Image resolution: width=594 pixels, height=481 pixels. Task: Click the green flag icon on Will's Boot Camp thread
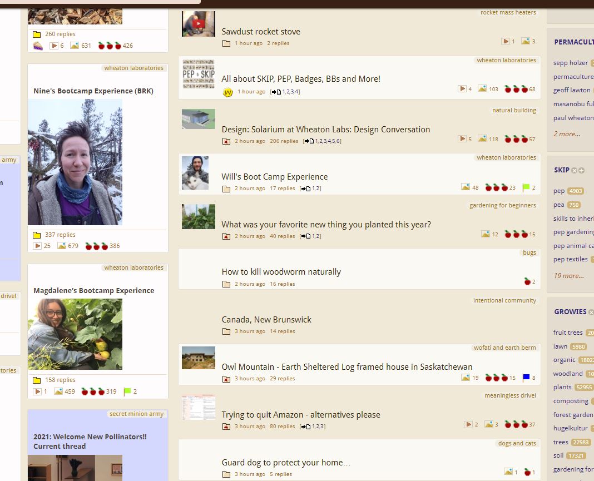[526, 187]
